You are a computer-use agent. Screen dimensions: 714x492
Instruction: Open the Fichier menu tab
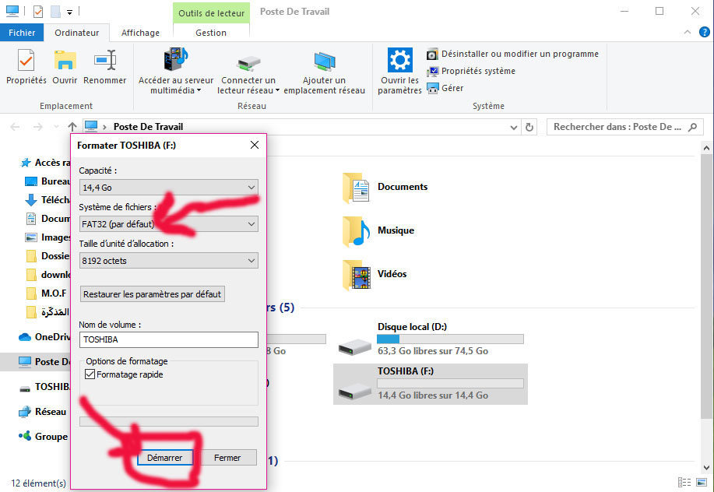pos(22,33)
